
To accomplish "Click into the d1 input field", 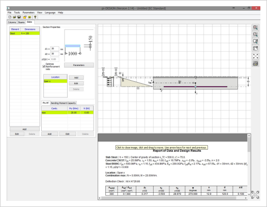I will pos(54,49).
